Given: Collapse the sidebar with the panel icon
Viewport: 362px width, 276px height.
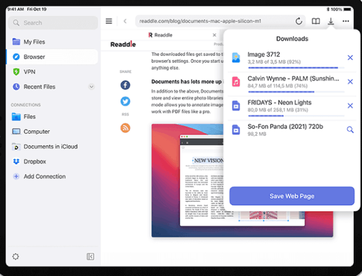Looking at the screenshot, I should 91,256.
